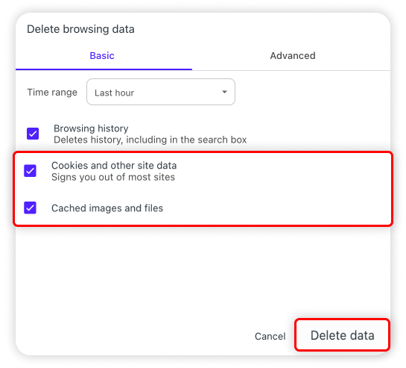Click the Delete data button
406x368 pixels.
342,335
